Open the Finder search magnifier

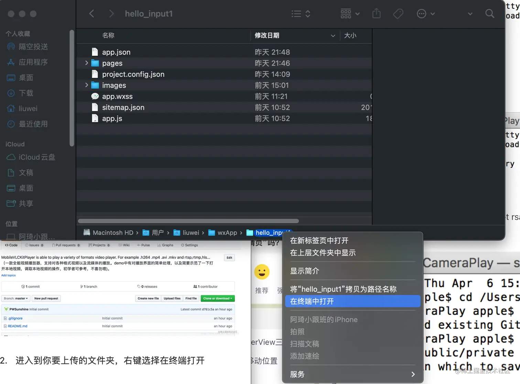coord(490,14)
